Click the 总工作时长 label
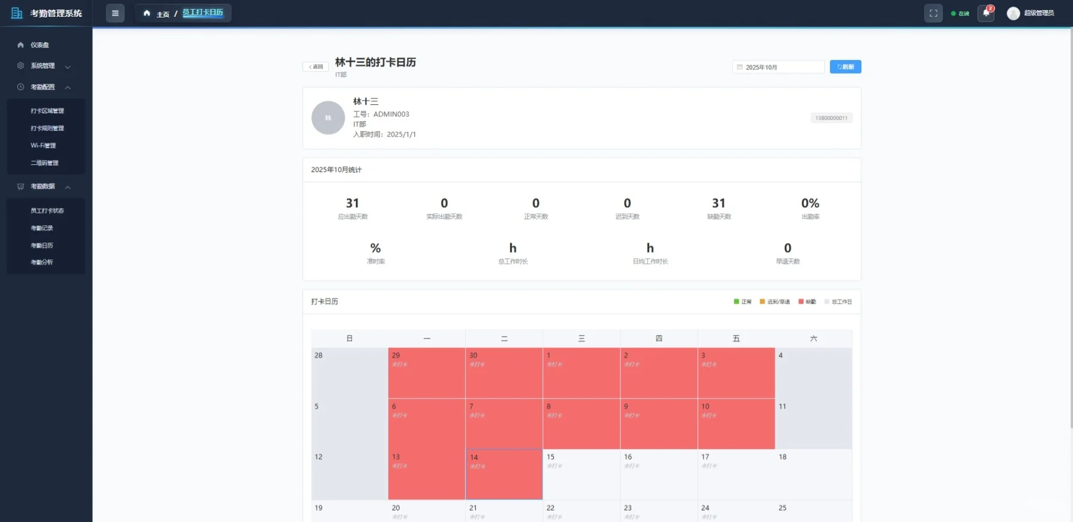1073x522 pixels. point(512,262)
